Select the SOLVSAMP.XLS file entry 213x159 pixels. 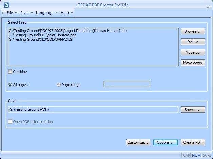coord(40,39)
